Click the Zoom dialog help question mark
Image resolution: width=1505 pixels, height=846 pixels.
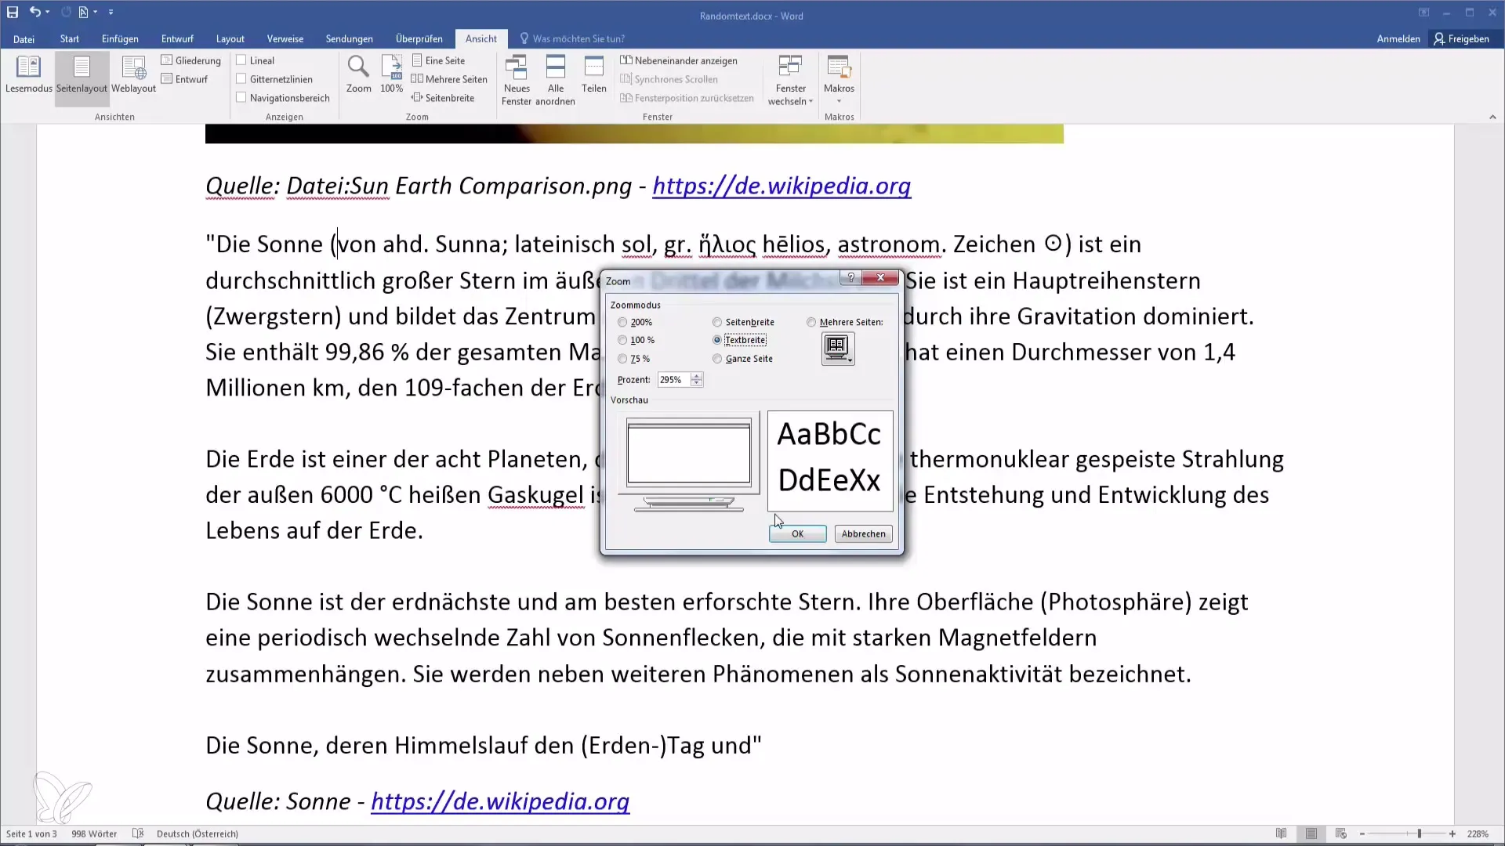click(850, 277)
